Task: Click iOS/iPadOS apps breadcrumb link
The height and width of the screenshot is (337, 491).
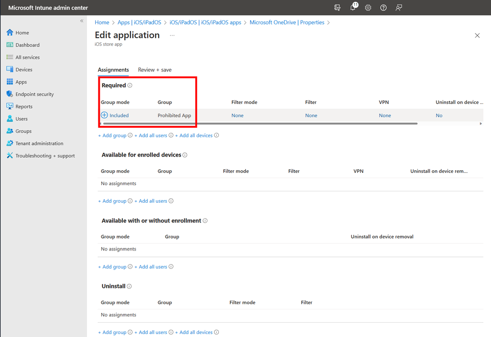Action: (x=205, y=23)
